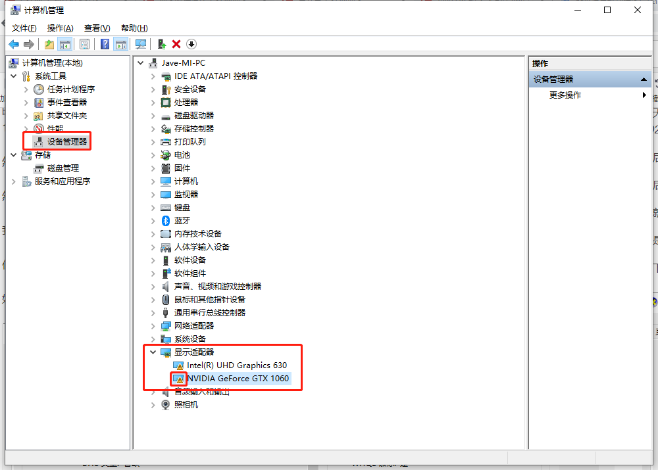
Task: Click the 处理器 processor icon
Action: 166,103
